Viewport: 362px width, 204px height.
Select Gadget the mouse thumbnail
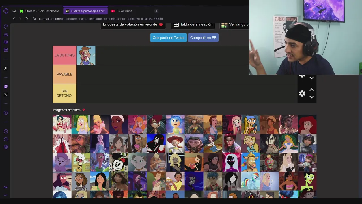(137, 124)
